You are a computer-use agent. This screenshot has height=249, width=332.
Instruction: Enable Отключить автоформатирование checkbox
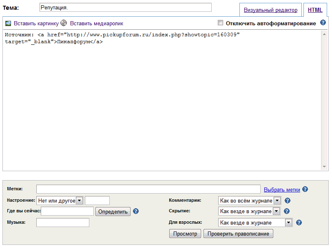(x=221, y=23)
